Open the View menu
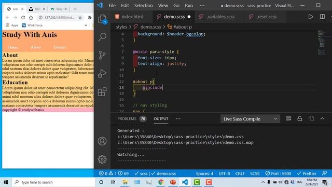332x187 pixels. [163, 6]
